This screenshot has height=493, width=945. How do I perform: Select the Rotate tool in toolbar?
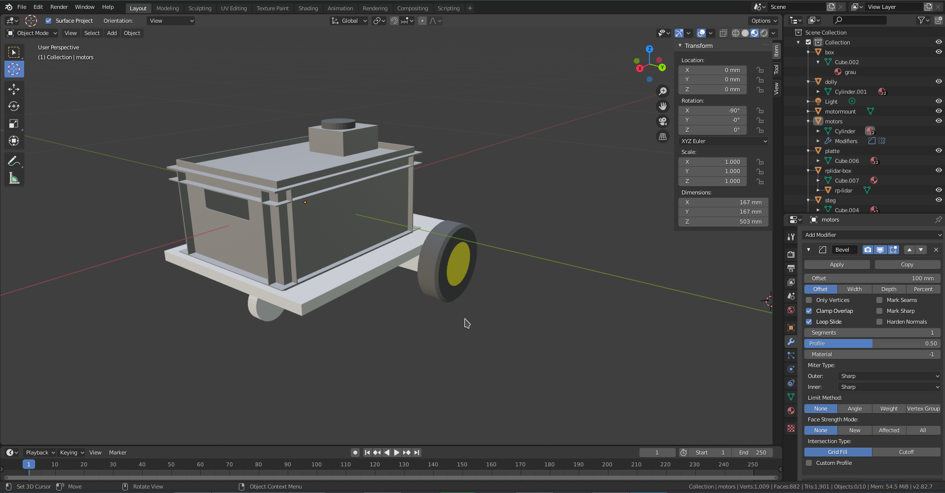click(14, 106)
